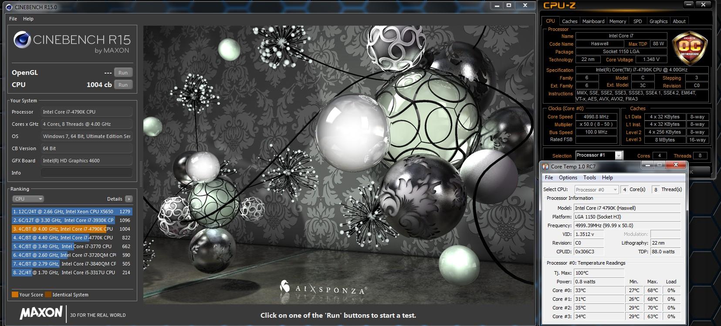Open Select CPU Processor #0 dropdown
The height and width of the screenshot is (326, 721).
point(596,190)
